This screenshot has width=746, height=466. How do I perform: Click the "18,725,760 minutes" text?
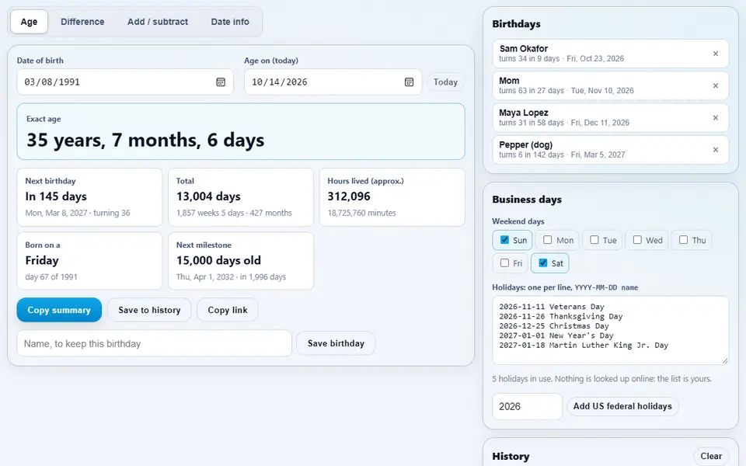(361, 213)
